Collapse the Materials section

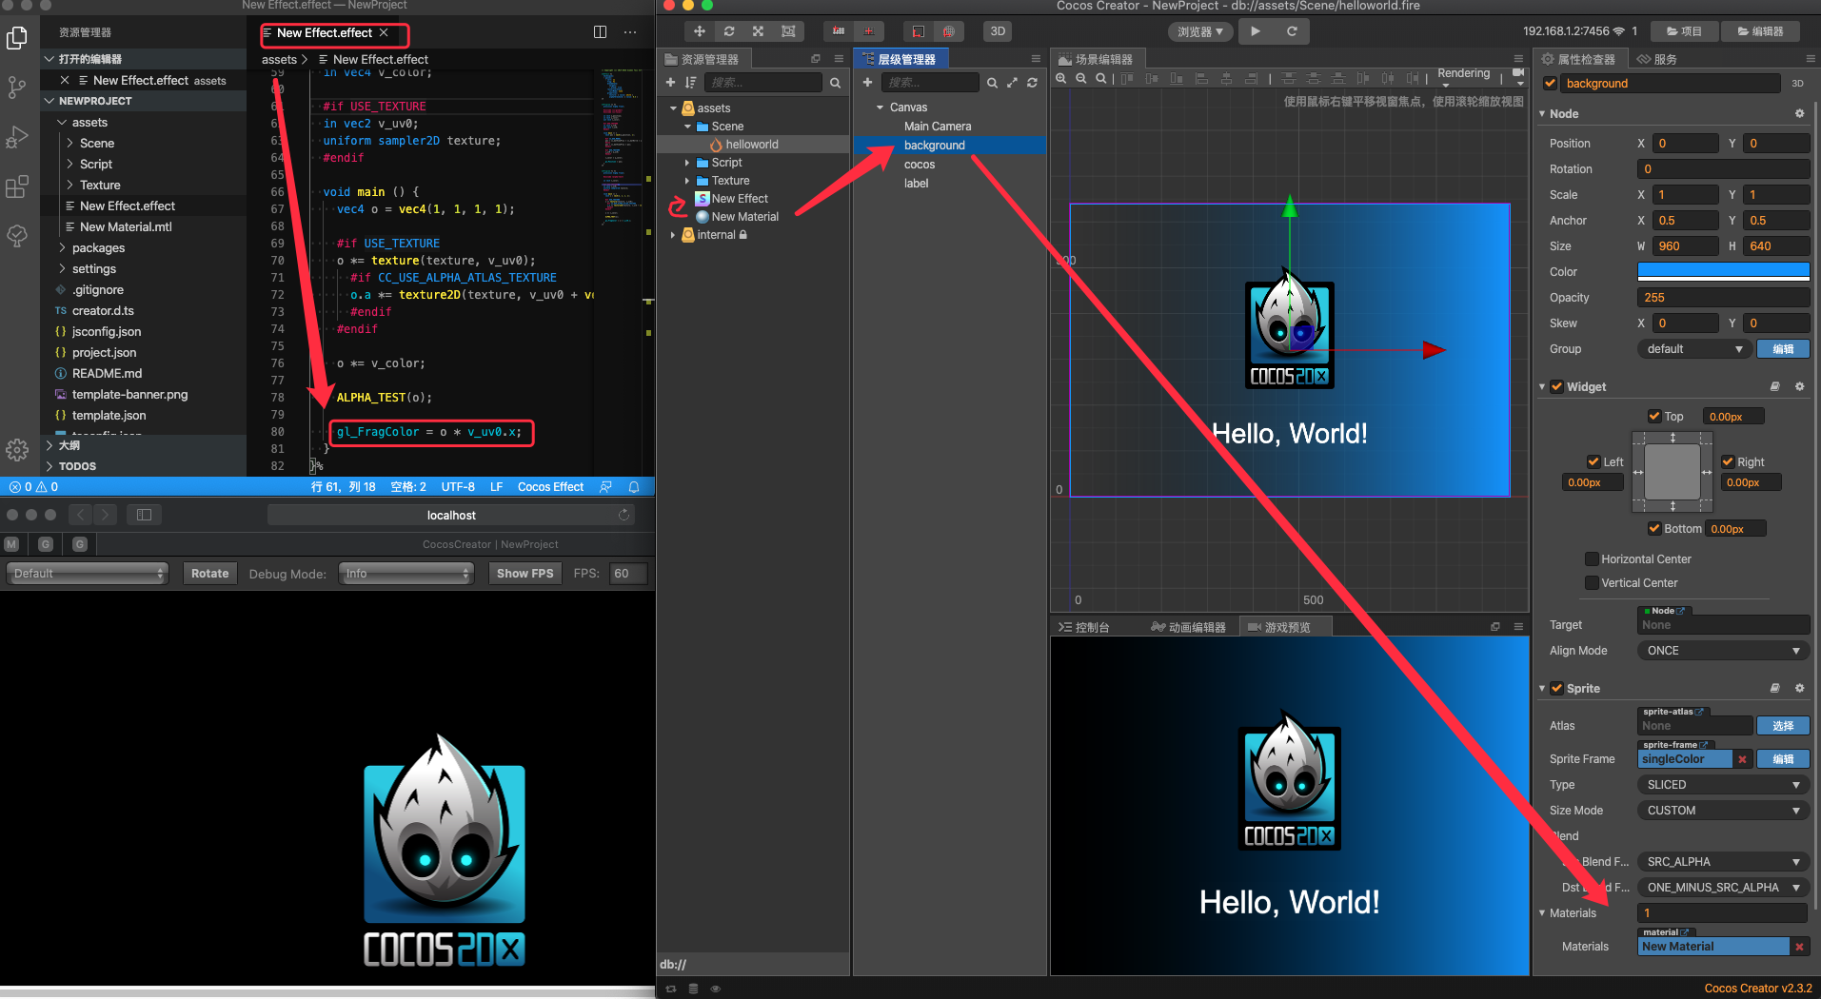[x=1542, y=913]
